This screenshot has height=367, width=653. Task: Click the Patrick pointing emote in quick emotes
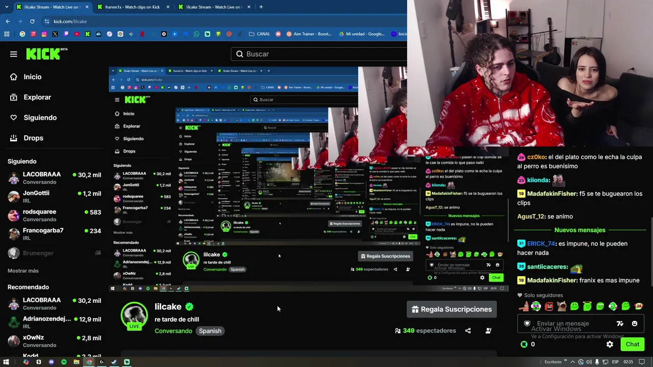523,306
